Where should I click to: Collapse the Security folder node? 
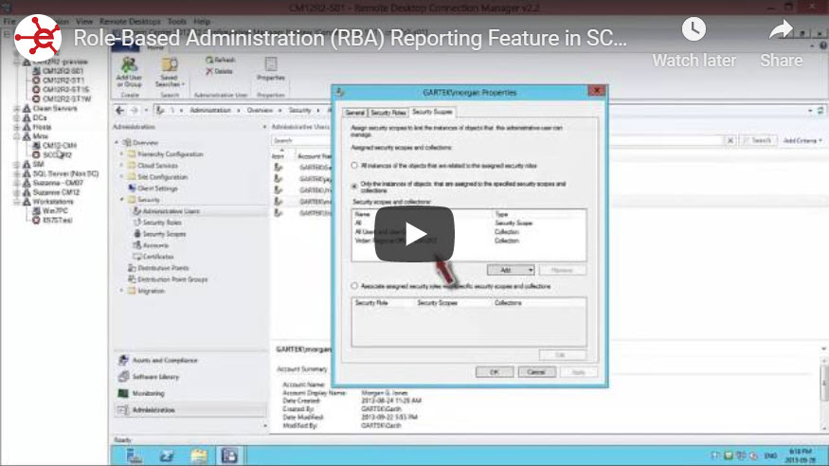[121, 200]
